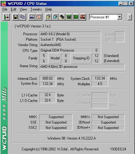
Task: Click the Processor field AMD K6-2 (Model 8)
Action: [x=70, y=34]
